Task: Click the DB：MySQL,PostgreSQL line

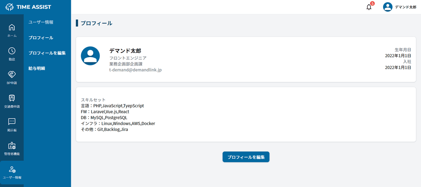Action: tap(104, 118)
